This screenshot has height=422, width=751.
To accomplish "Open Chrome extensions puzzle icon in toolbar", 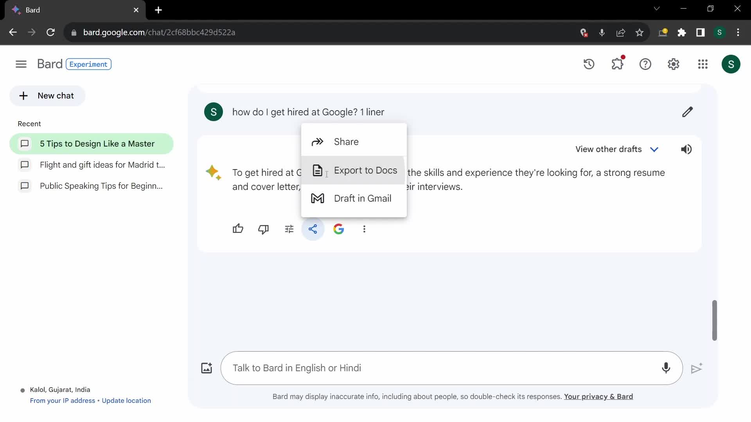I will (x=682, y=32).
